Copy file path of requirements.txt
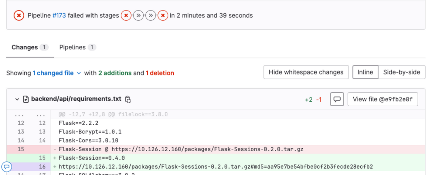The image size is (435, 175). coord(128,99)
